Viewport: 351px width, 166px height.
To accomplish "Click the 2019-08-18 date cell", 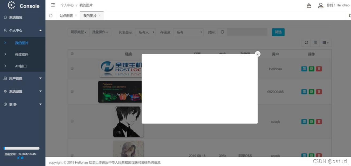I will tap(197, 156).
